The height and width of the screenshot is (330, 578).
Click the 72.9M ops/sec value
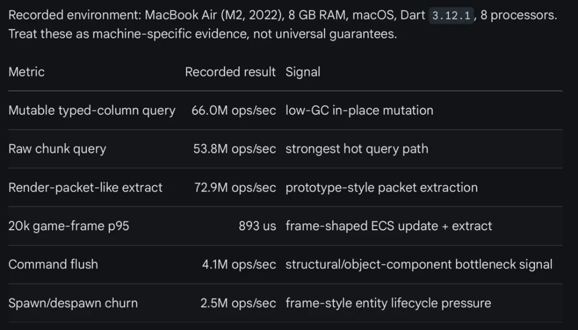[234, 187]
